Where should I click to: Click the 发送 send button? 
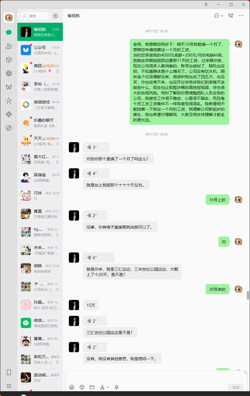236,387
